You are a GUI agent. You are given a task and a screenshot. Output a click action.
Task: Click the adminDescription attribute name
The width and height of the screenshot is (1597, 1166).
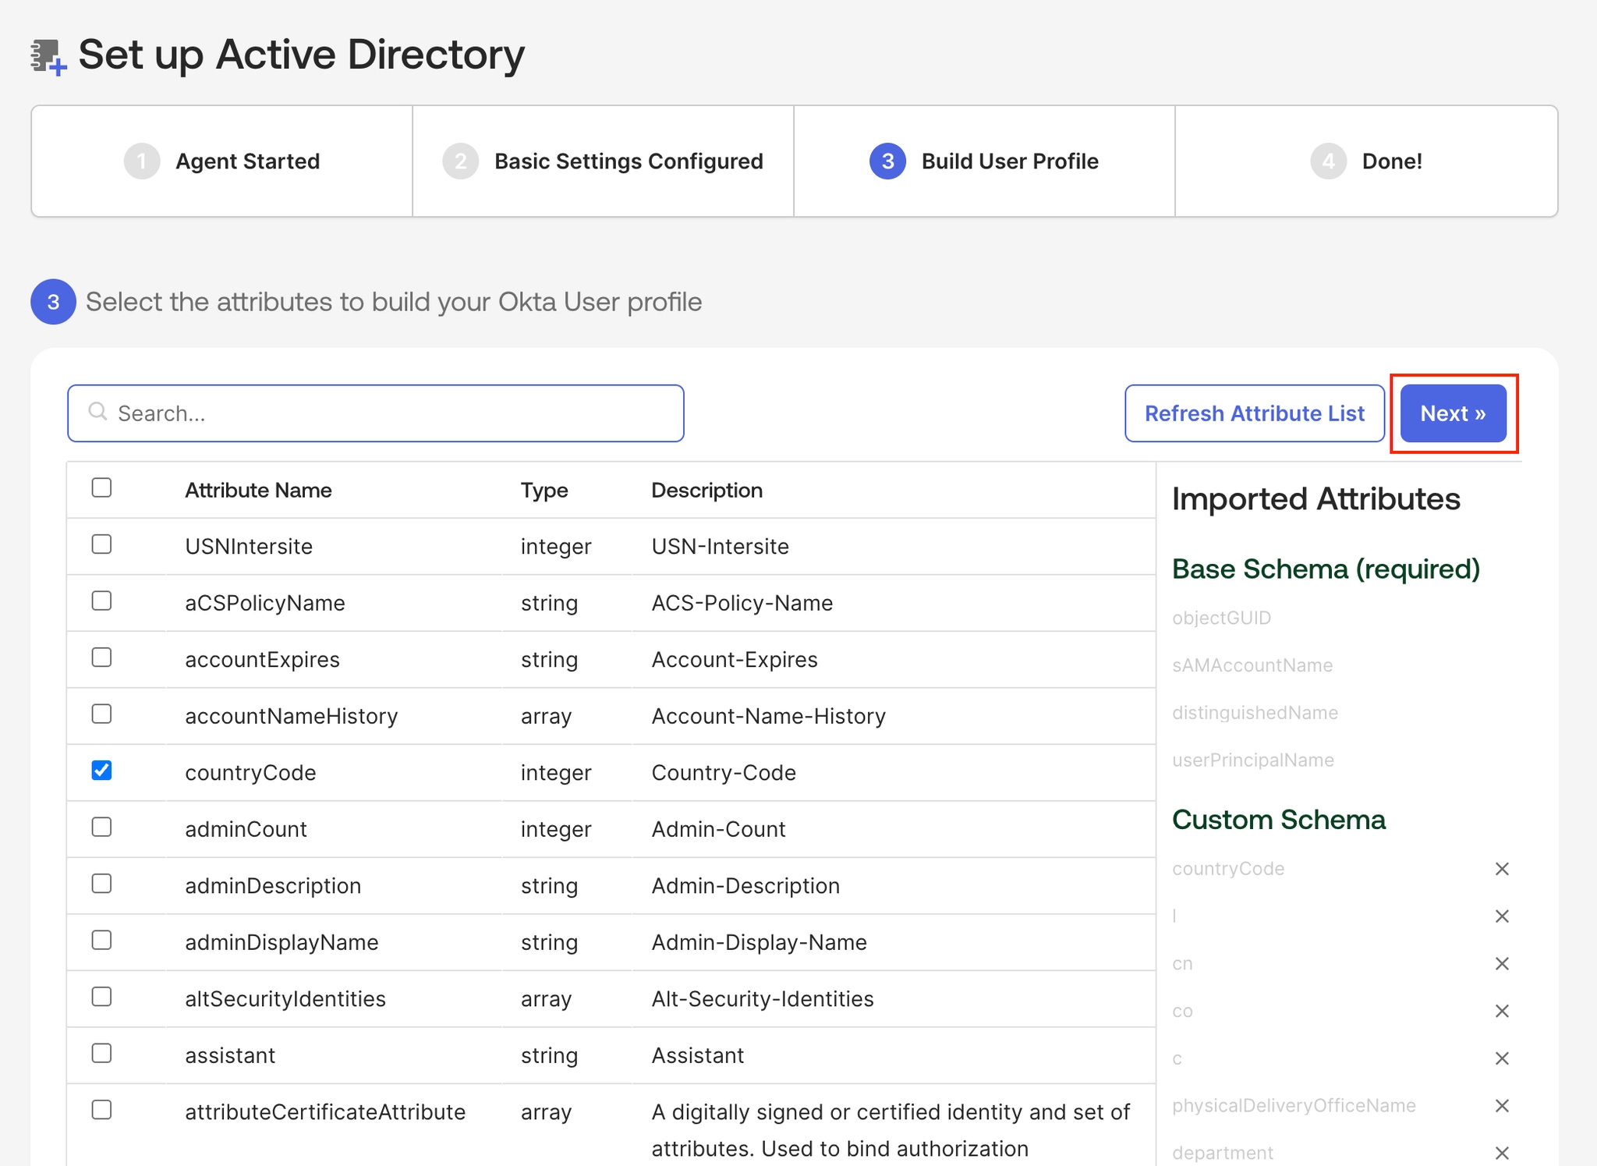(273, 886)
